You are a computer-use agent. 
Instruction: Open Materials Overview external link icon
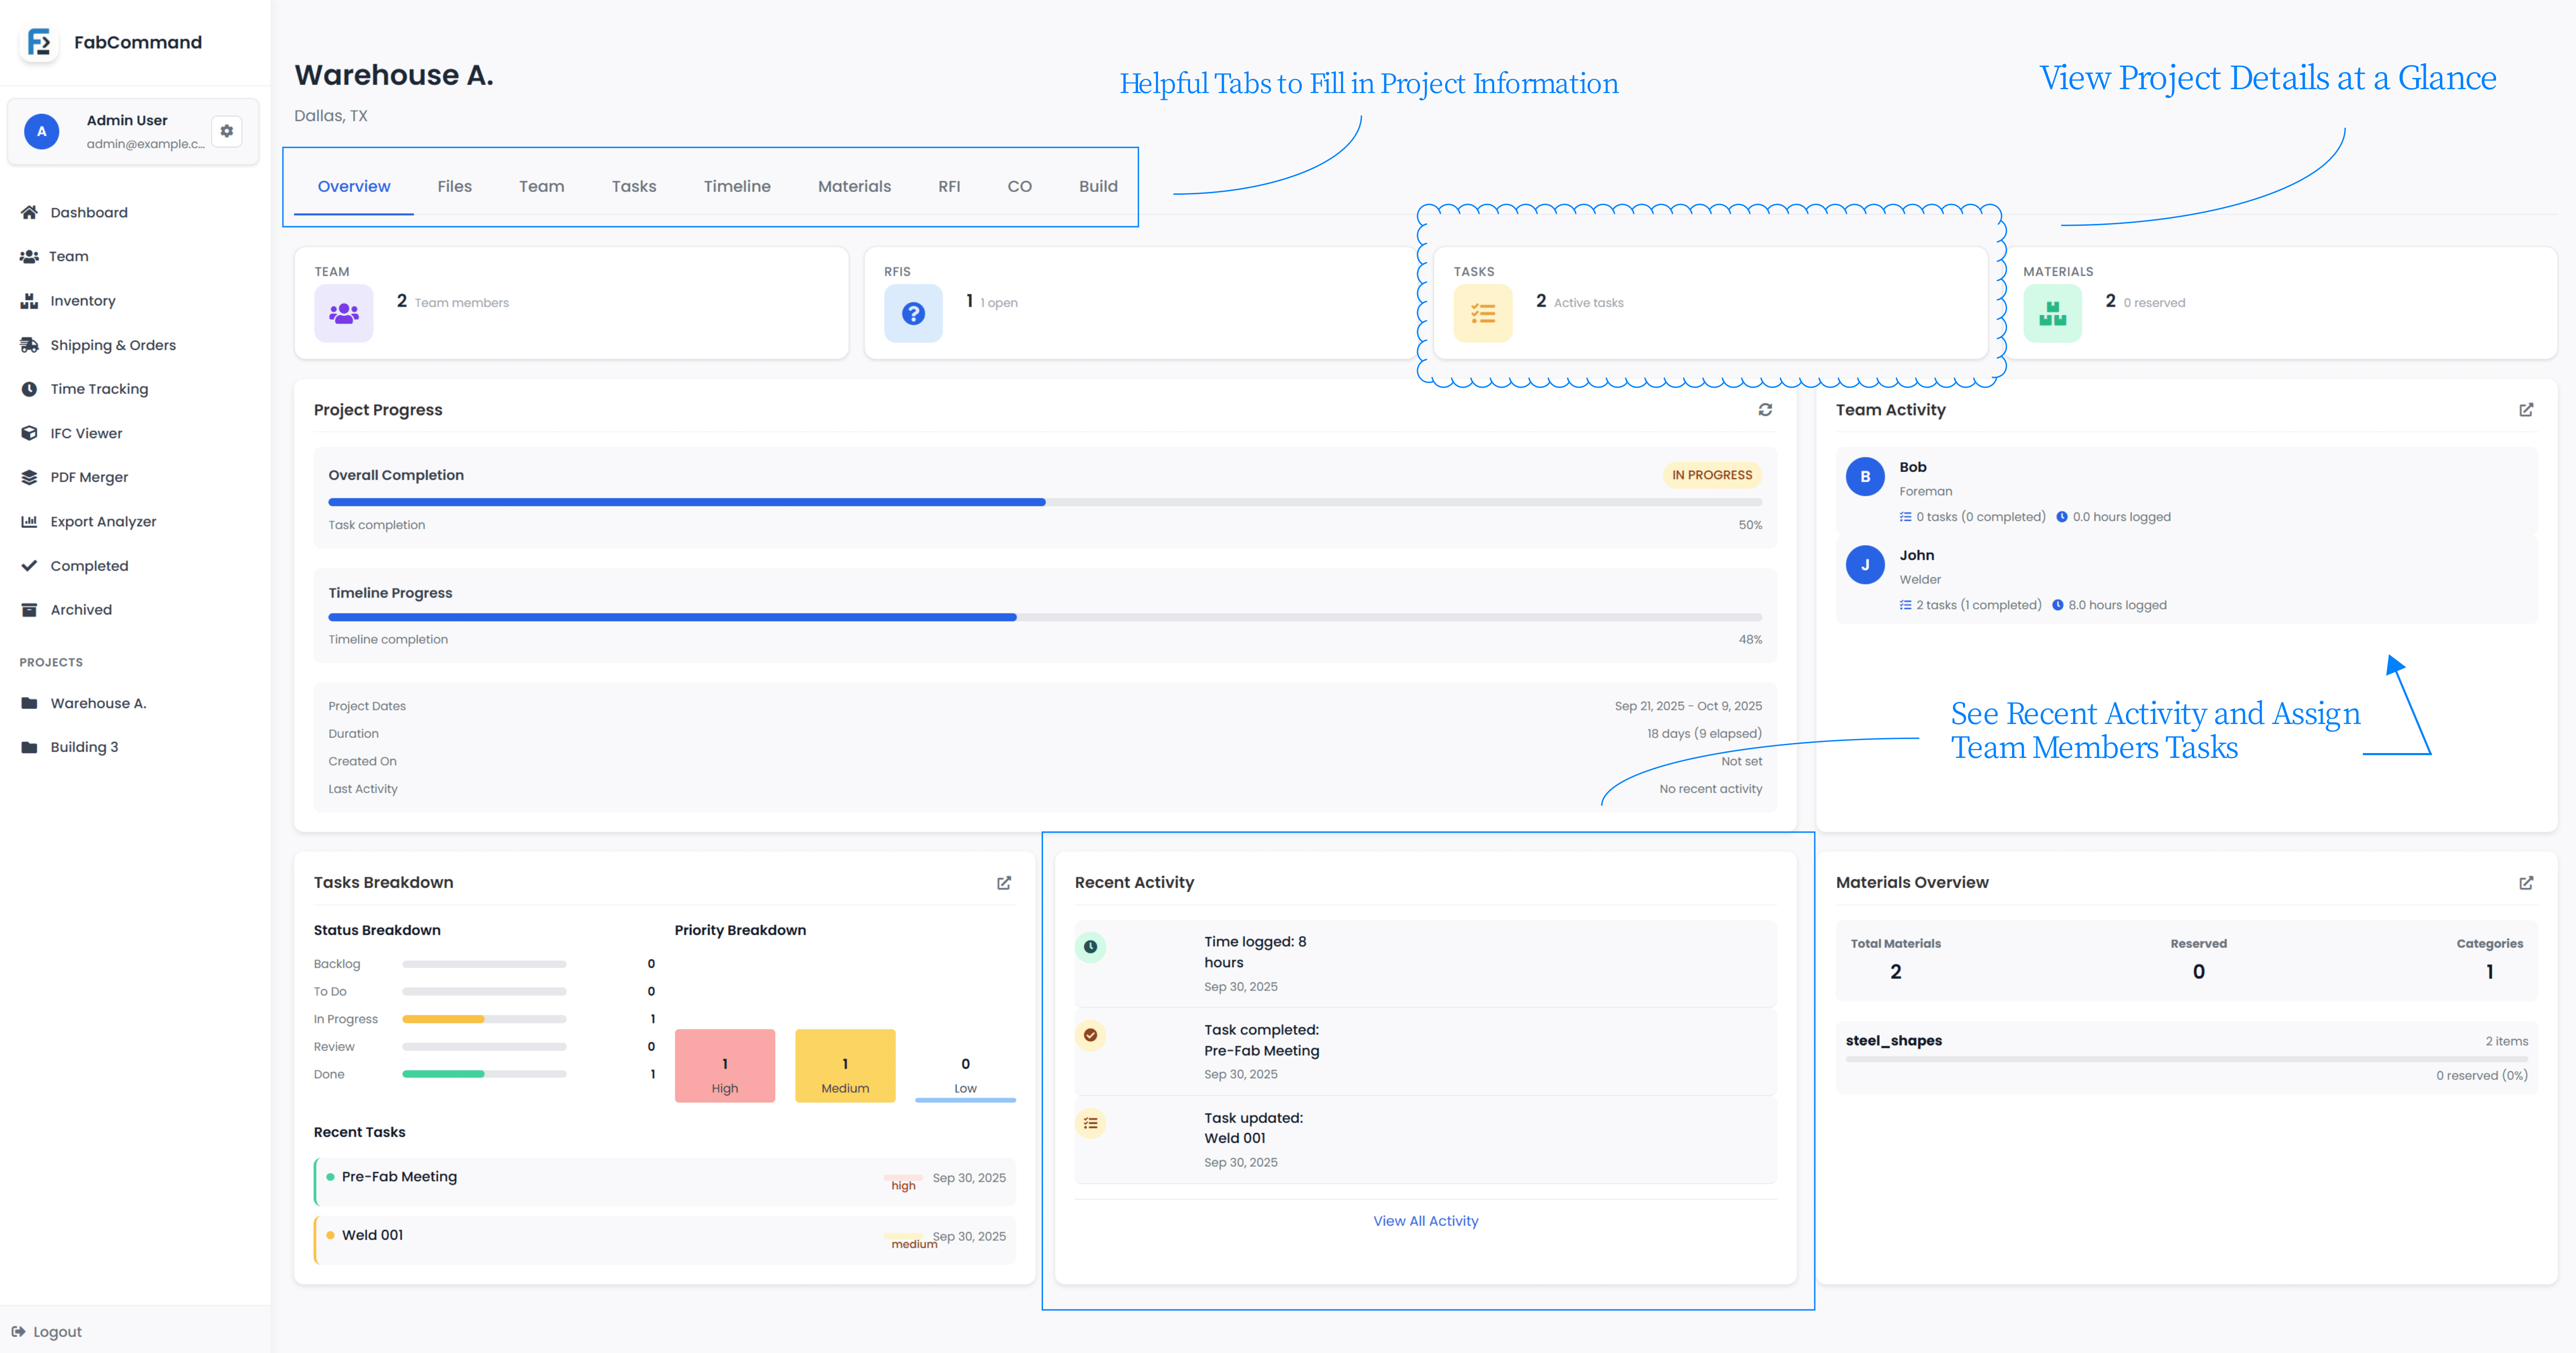(x=2526, y=883)
